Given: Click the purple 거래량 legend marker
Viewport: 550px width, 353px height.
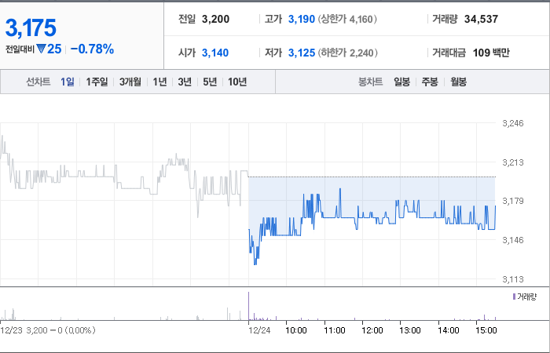Looking at the screenshot, I should coord(514,297).
